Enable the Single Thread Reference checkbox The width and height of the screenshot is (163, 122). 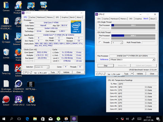click(100, 28)
